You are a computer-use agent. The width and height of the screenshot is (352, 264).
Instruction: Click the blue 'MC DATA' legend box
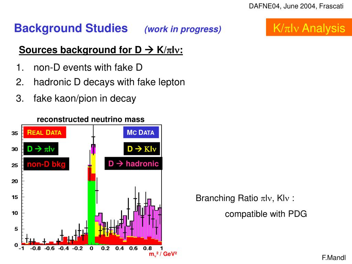[141, 132]
